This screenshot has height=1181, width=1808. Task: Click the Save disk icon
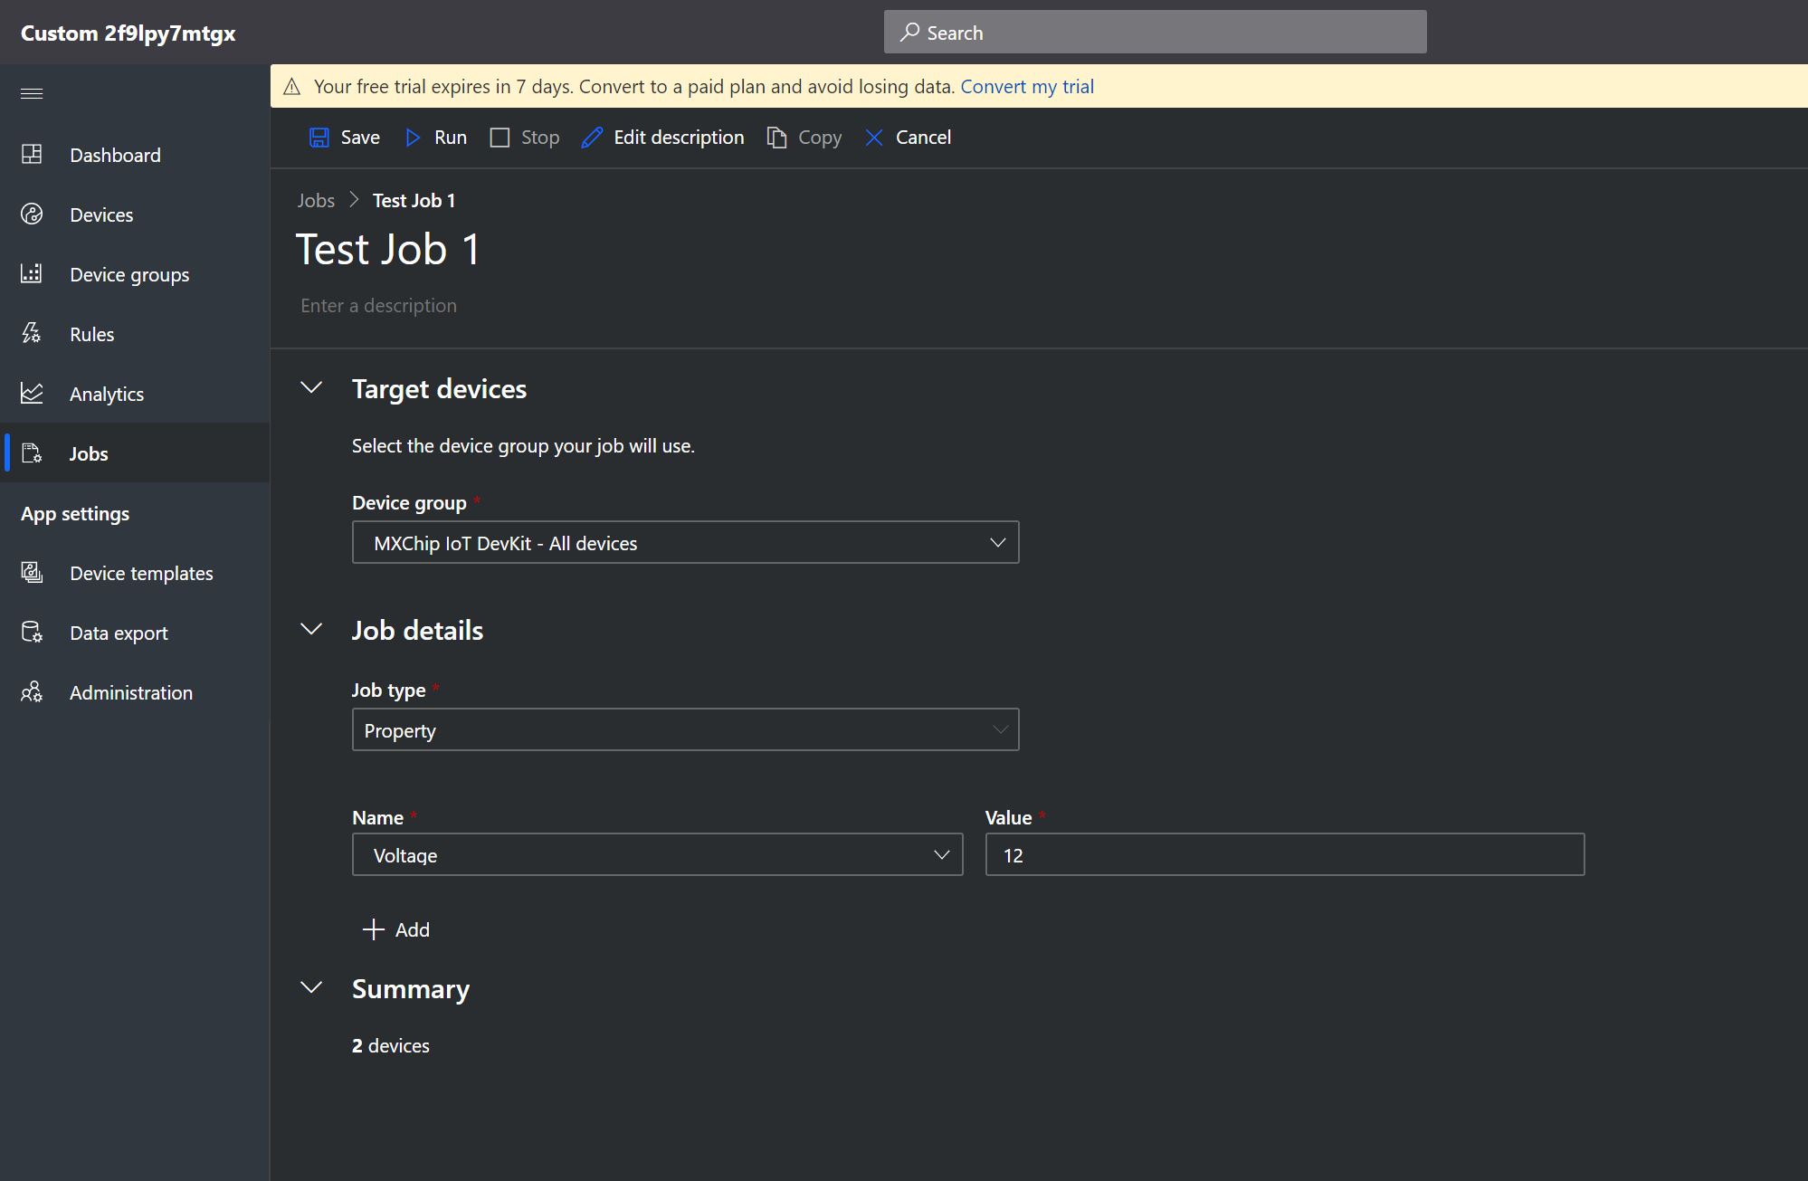319,138
